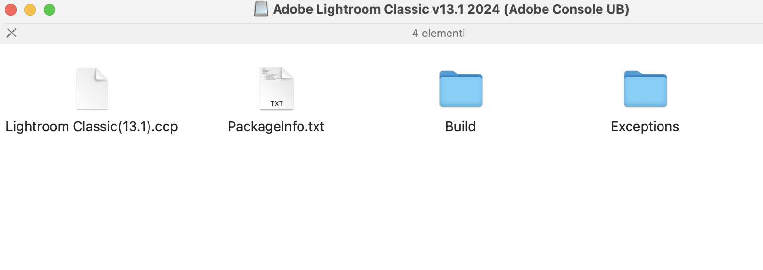
Task: Click the PackageInfo.txt file name label
Action: click(x=276, y=127)
